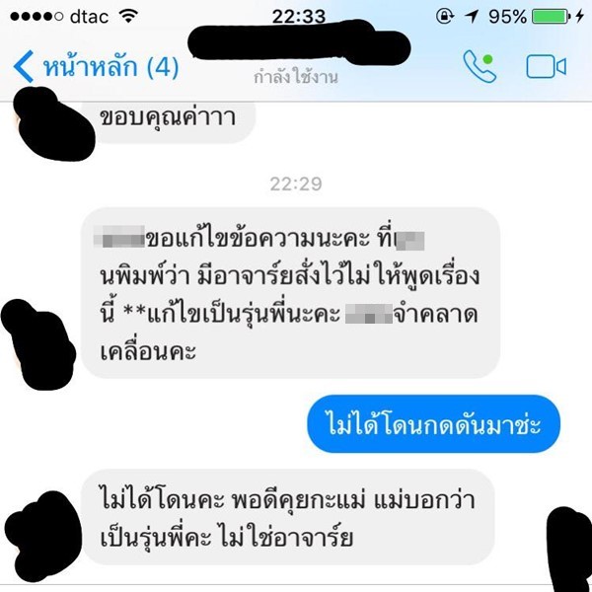
Task: Tap the charging lightning bolt icon
Action: point(580,16)
